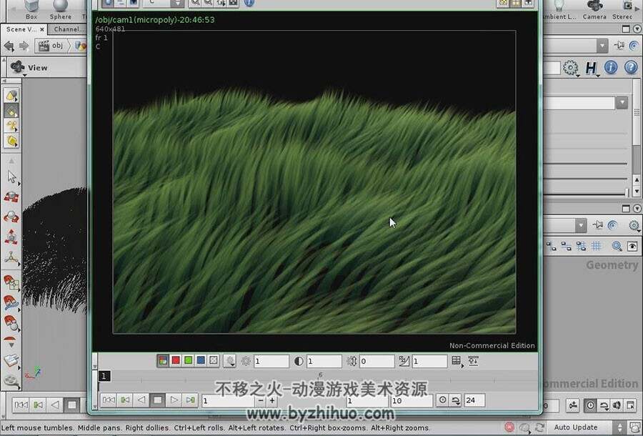643x436 pixels.
Task: Select the Box shelf tool
Action: coord(31,10)
